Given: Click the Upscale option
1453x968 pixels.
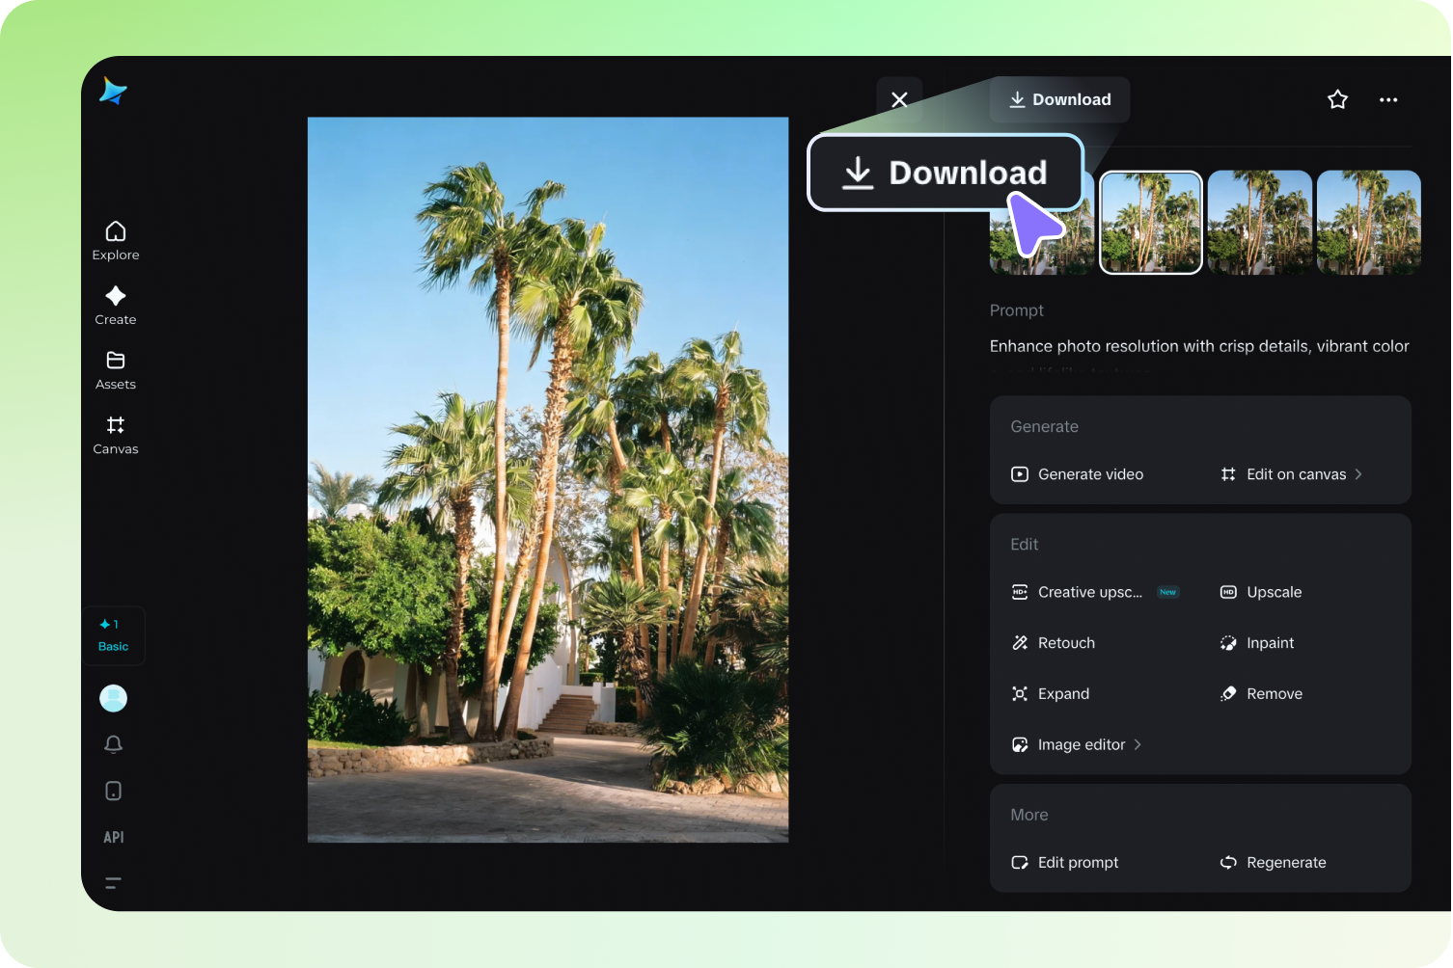Looking at the screenshot, I should 1261,592.
